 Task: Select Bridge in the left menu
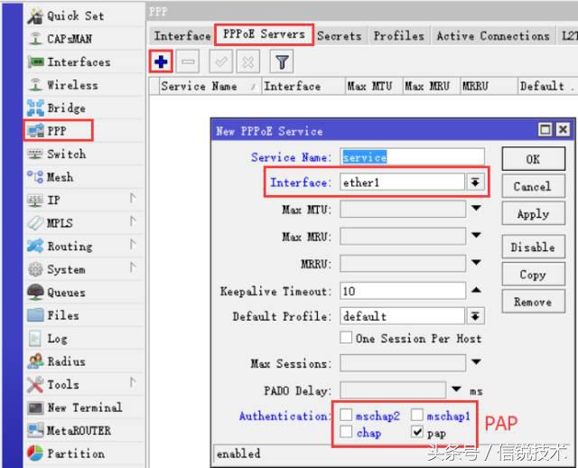[x=66, y=108]
